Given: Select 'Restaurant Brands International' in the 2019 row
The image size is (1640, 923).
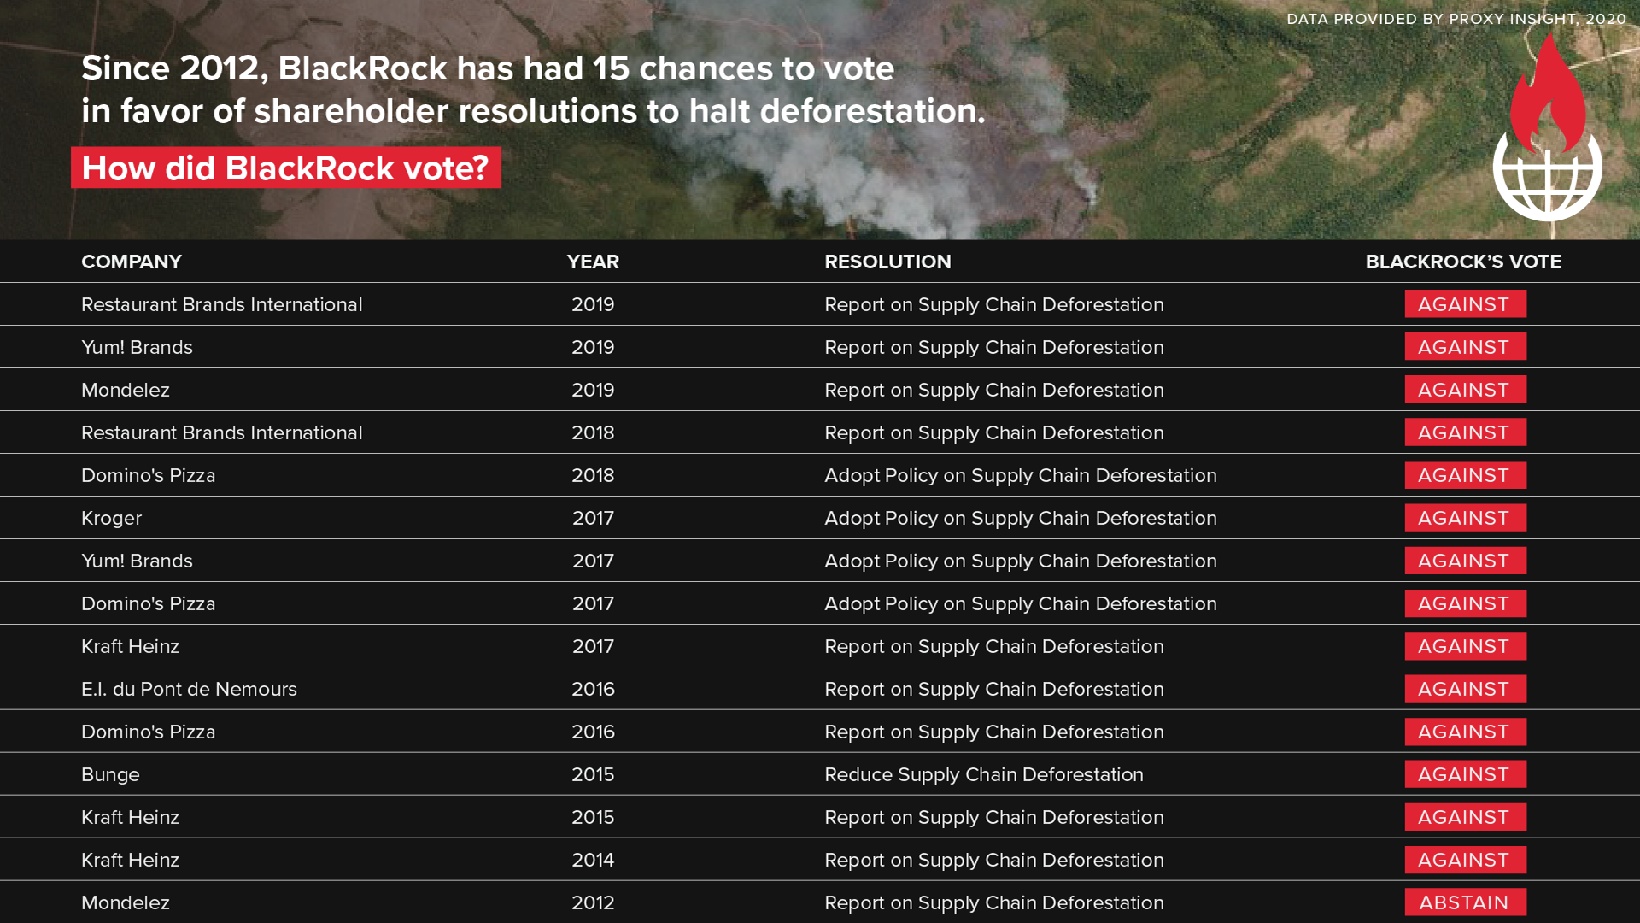Looking at the screenshot, I should tap(222, 304).
